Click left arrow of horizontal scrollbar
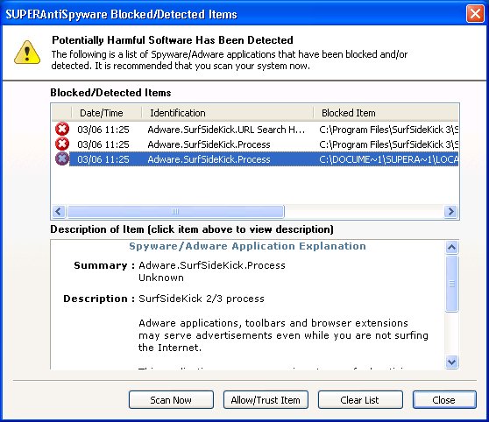 (59, 211)
